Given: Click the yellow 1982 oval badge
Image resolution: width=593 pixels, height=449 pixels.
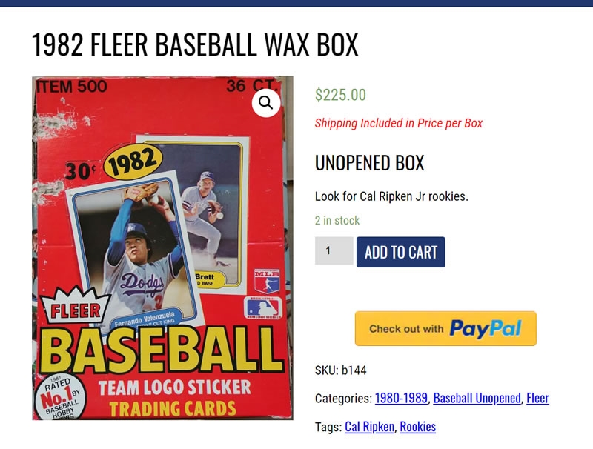Looking at the screenshot, I should coord(133,162).
